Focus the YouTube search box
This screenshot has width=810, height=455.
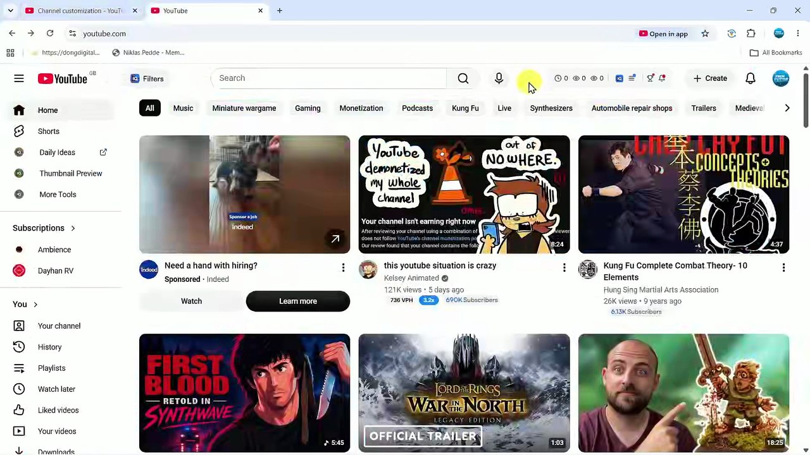pyautogui.click(x=329, y=78)
